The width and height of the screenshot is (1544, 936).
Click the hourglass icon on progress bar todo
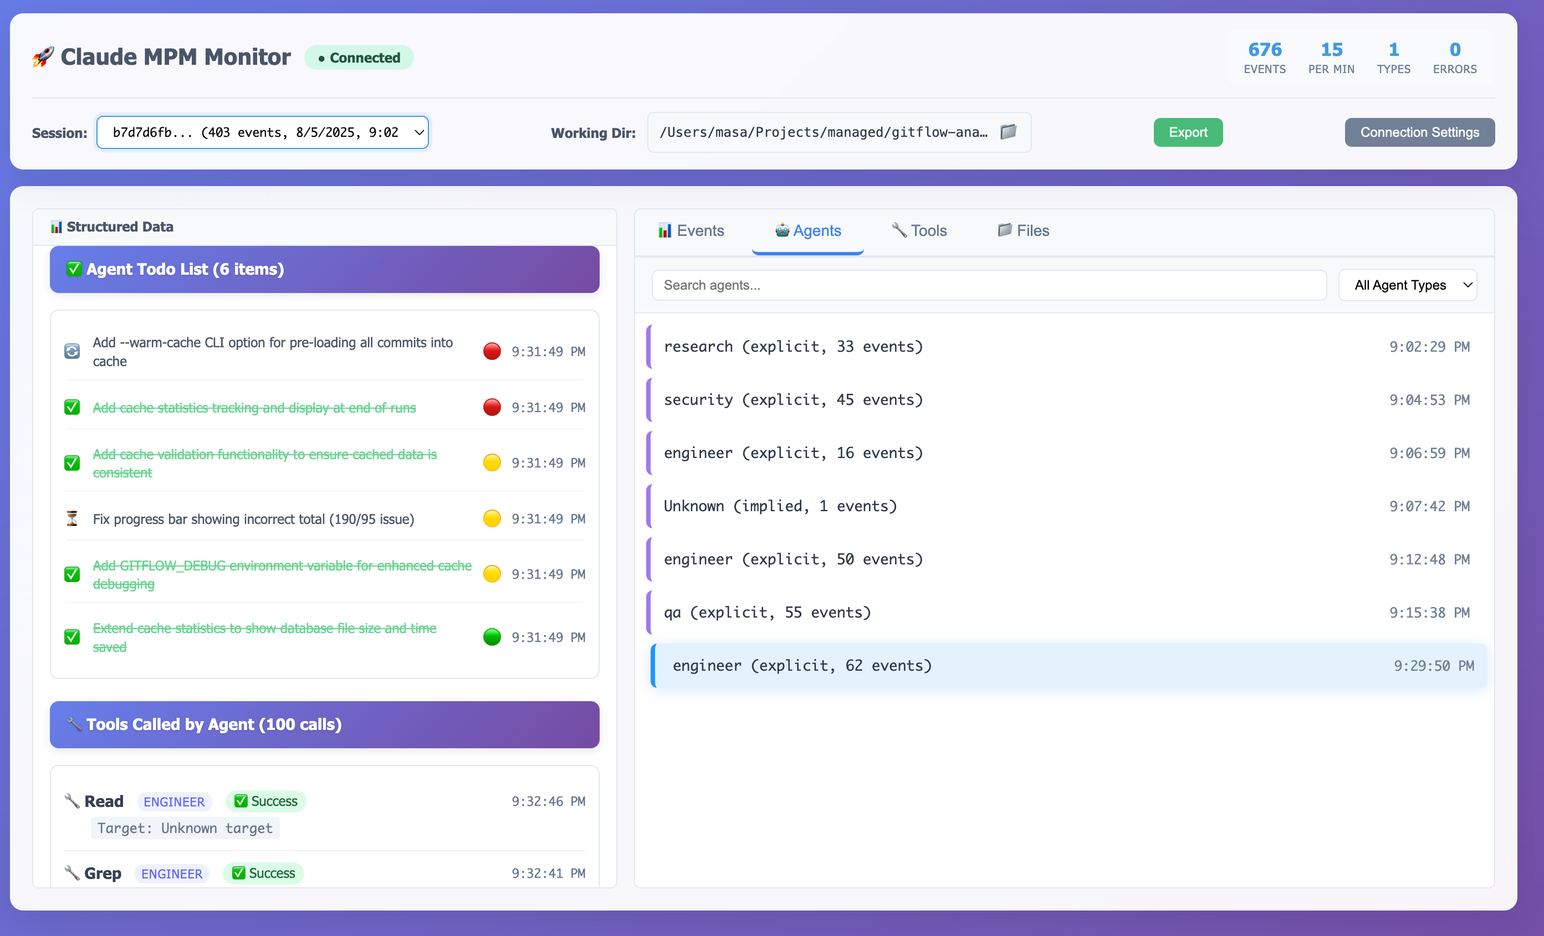tap(72, 518)
